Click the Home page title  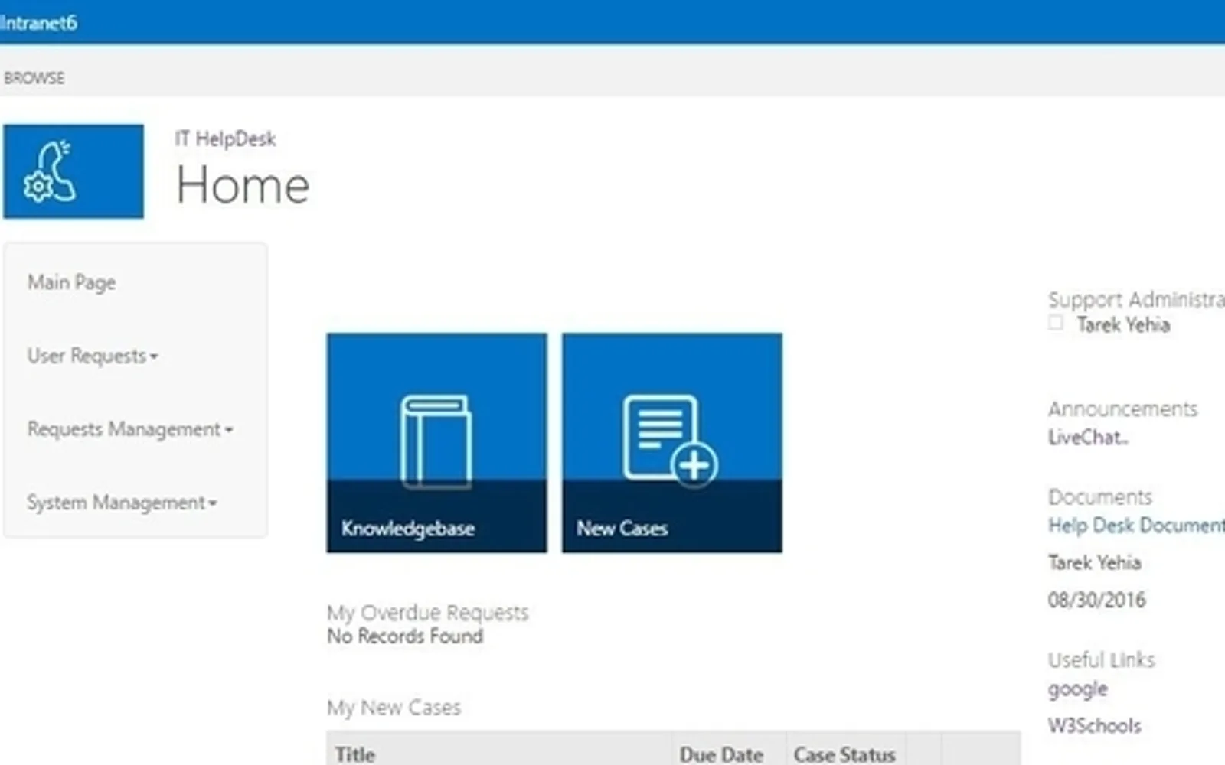[243, 185]
